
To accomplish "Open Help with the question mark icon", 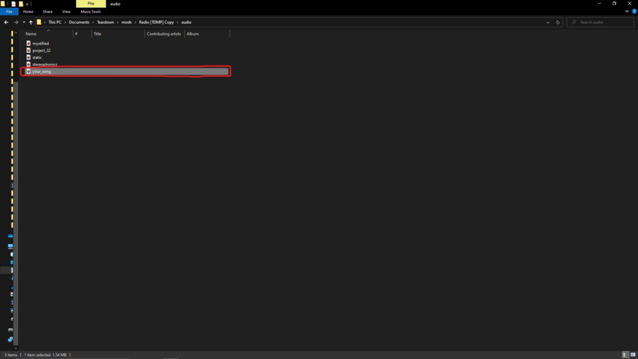I will coord(634,11).
